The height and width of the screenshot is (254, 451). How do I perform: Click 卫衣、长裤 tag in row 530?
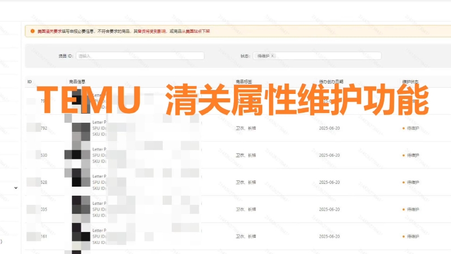(x=246, y=155)
